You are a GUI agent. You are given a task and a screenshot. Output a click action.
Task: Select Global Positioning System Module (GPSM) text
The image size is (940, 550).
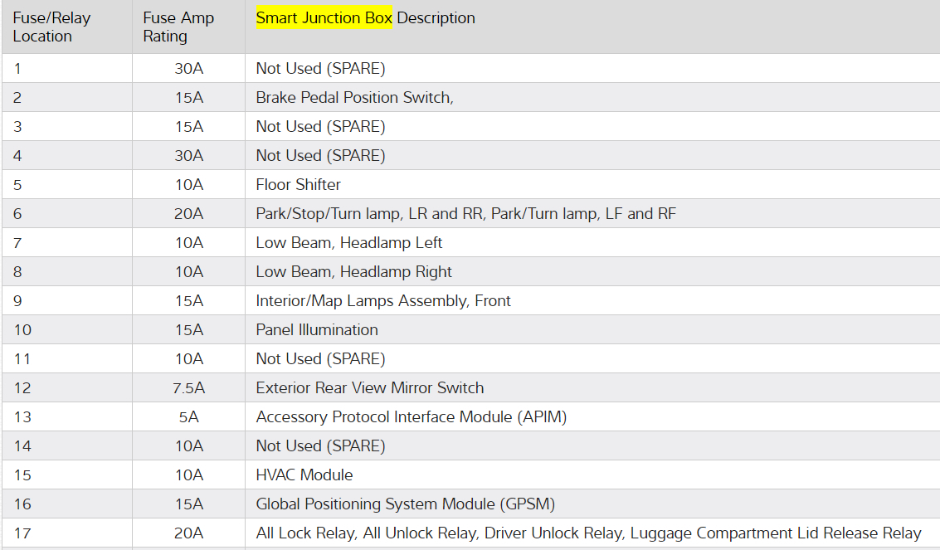pos(405,504)
